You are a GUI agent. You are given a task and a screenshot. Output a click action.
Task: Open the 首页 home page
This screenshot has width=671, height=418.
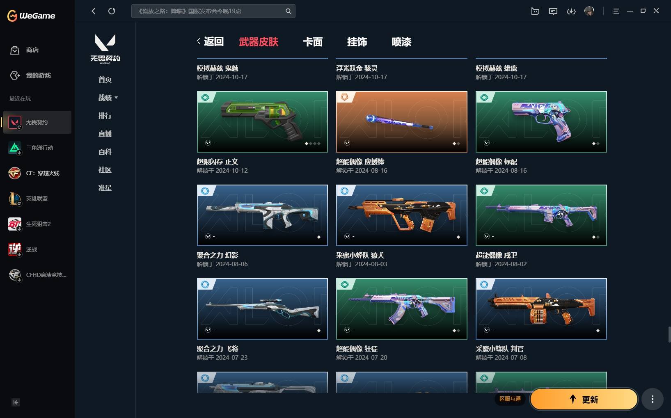tap(105, 80)
